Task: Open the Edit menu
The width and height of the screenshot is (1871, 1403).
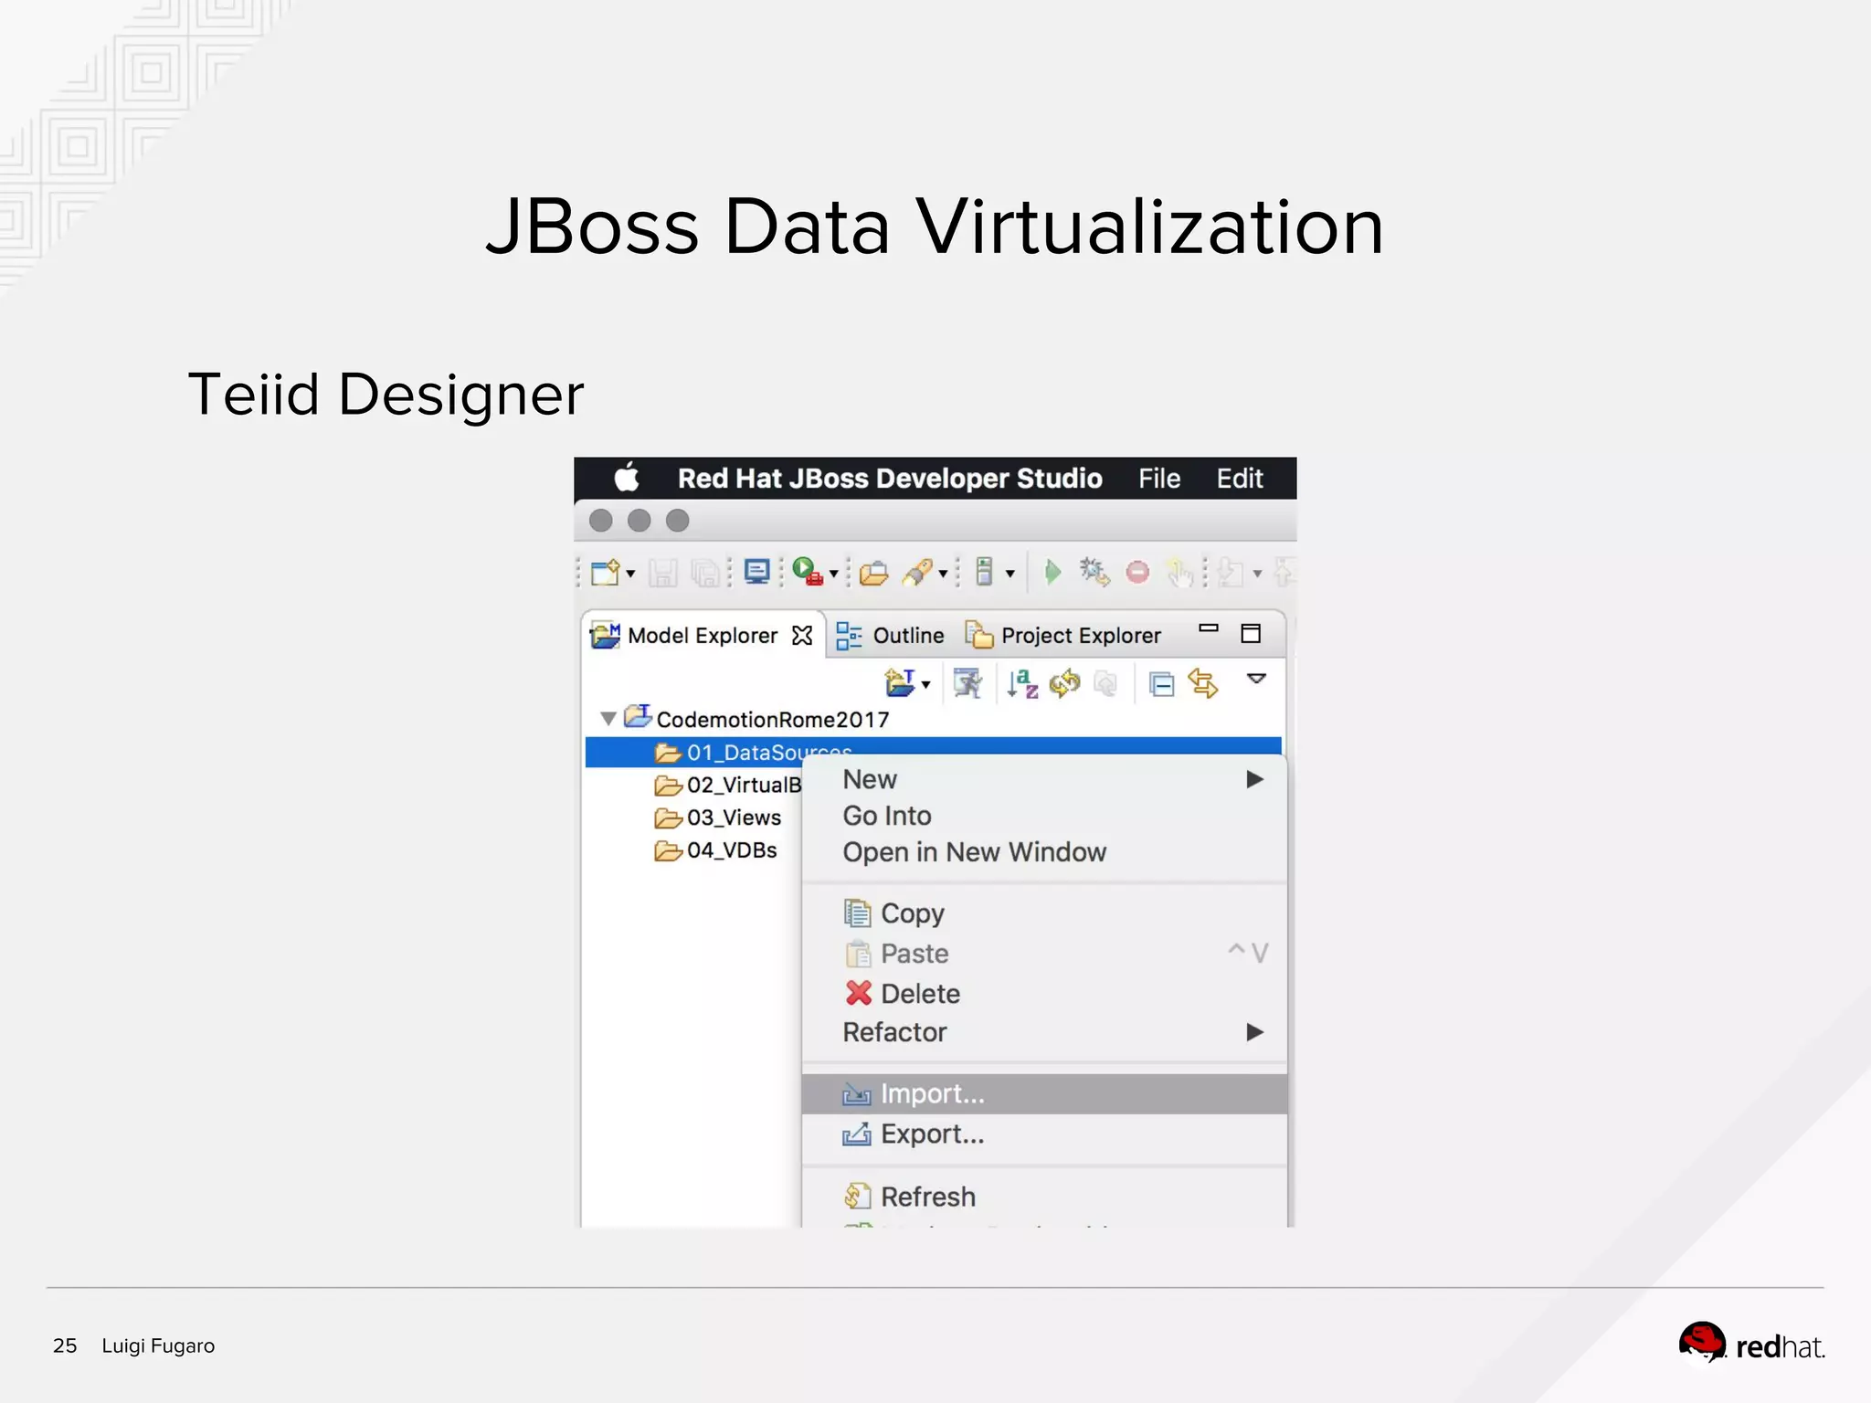Action: pyautogui.click(x=1240, y=479)
